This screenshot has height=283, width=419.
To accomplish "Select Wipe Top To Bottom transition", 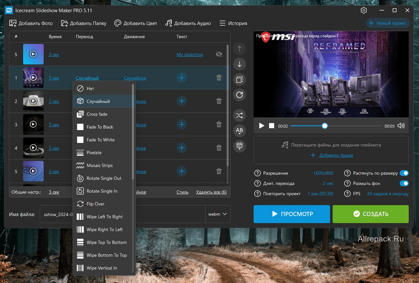I will click(x=102, y=242).
